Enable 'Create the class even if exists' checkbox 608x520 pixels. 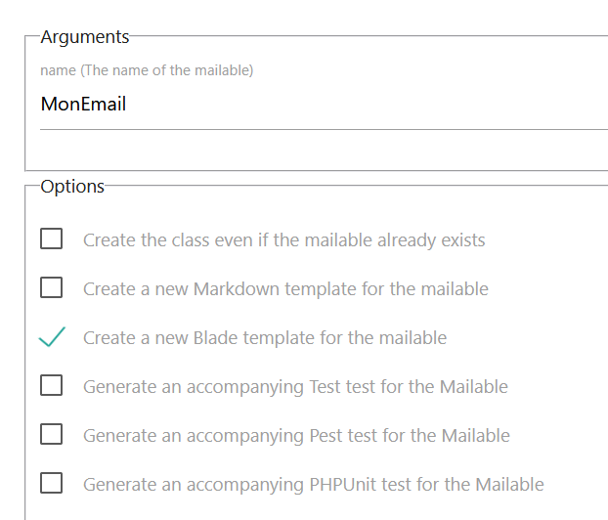pyautogui.click(x=52, y=239)
